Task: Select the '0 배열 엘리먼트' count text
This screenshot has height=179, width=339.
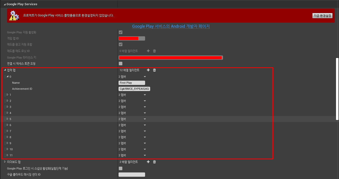Action: tap(129, 51)
